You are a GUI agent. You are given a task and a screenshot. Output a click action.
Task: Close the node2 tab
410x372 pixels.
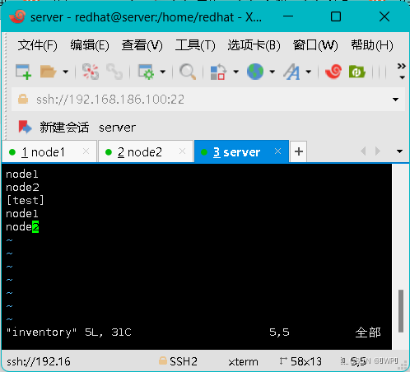[183, 151]
